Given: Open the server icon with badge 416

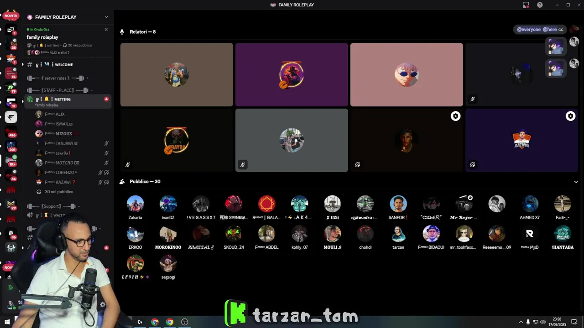Looking at the screenshot, I should tap(11, 132).
